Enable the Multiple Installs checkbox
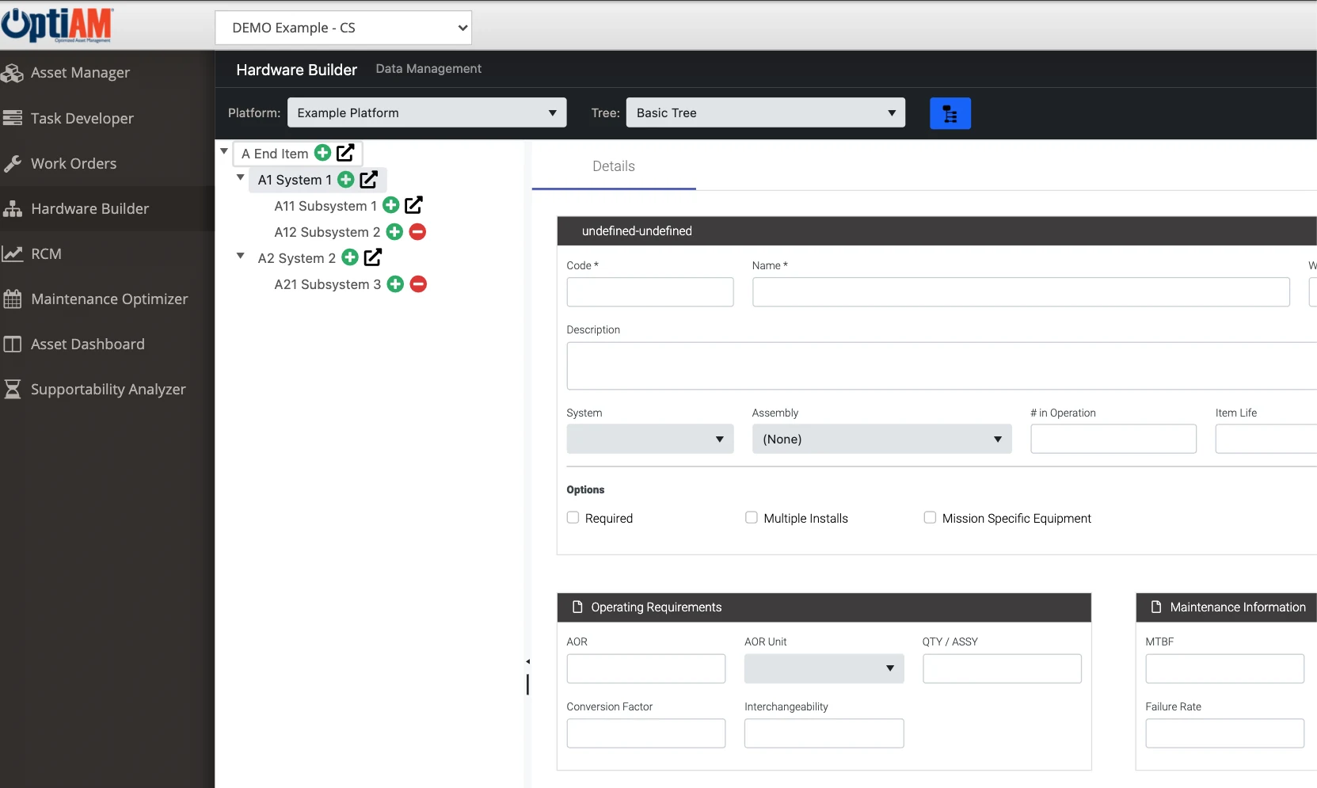This screenshot has width=1317, height=788. coord(752,517)
